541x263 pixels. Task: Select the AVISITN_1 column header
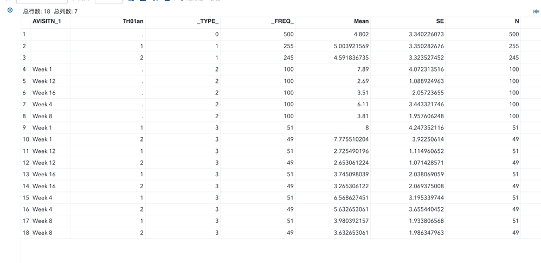(47, 22)
